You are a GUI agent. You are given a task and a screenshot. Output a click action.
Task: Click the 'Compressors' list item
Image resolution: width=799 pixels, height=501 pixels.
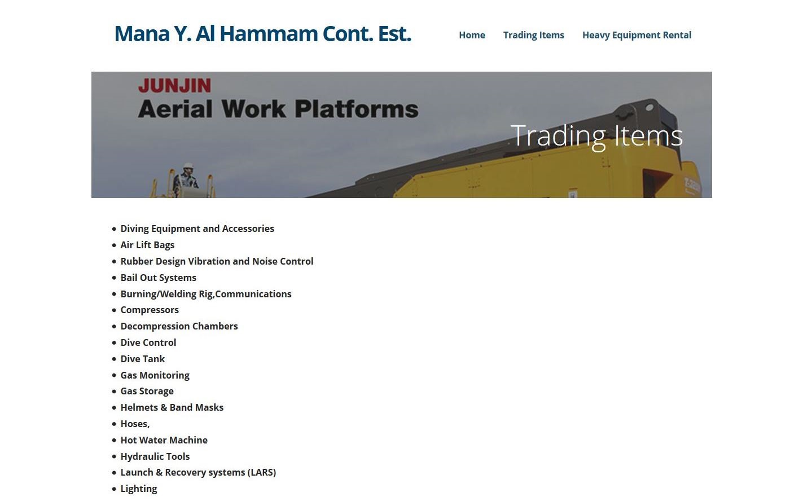[150, 310]
